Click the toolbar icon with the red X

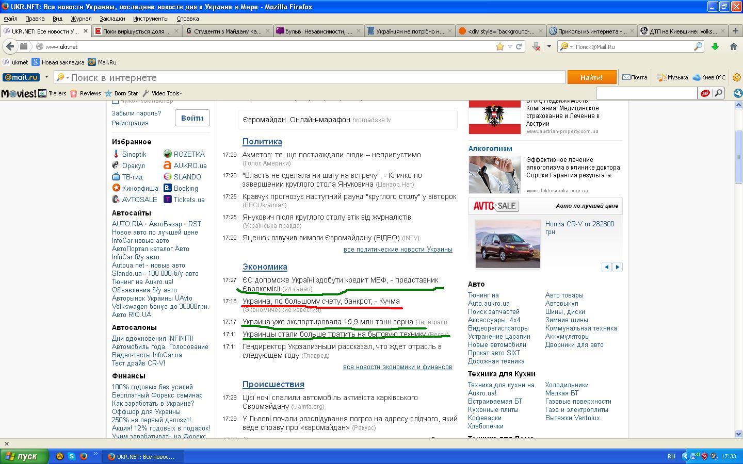click(x=536, y=46)
